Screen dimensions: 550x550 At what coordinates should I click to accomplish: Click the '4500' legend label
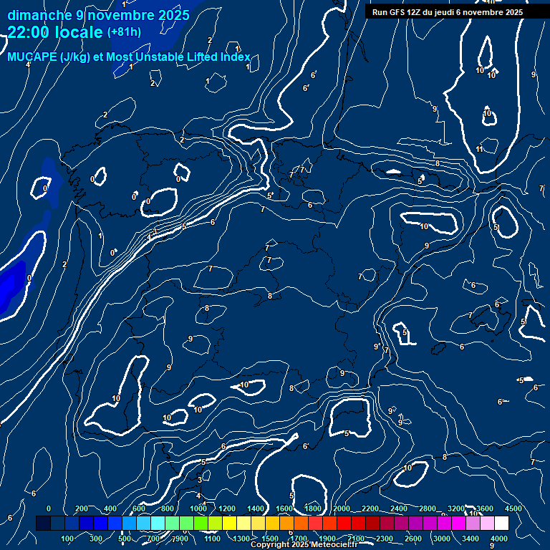(x=513, y=508)
